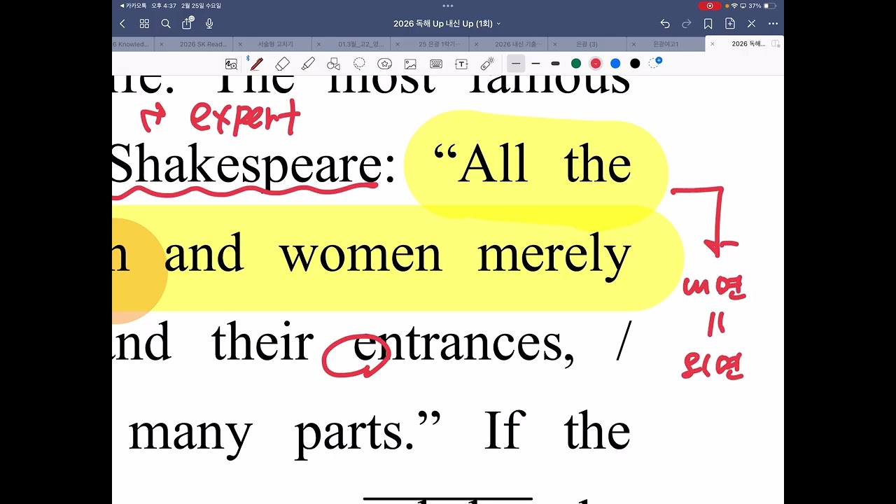Open document title dropdown '2026 독해 Up 내신 Up (1회)'
This screenshot has height=504, width=896.
click(x=447, y=24)
